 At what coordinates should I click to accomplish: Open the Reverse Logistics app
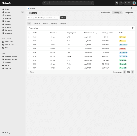click(x=11, y=59)
